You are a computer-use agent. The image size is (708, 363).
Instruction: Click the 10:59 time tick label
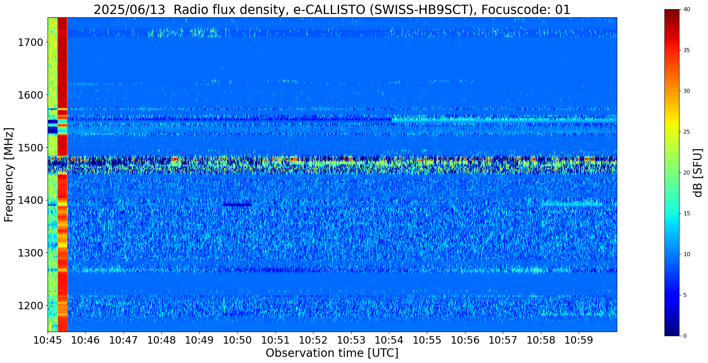(x=579, y=340)
